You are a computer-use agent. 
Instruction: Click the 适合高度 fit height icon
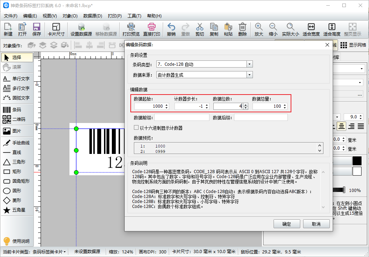pyautogui.click(x=332, y=30)
